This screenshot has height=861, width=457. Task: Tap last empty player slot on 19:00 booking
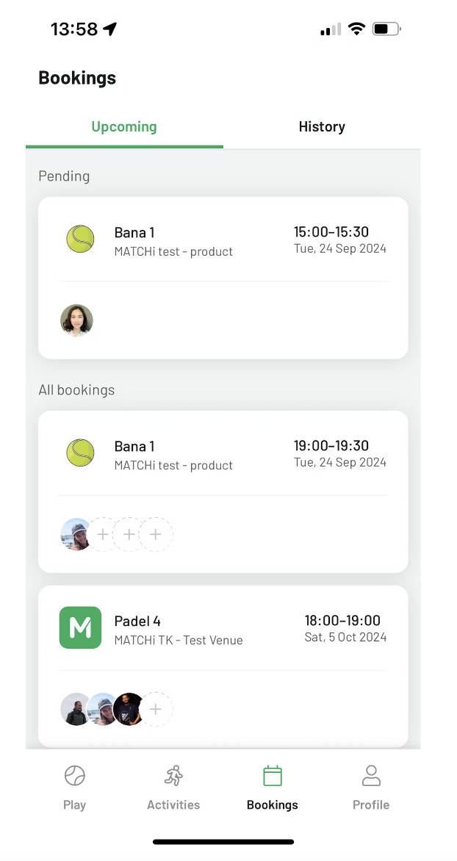(x=156, y=535)
